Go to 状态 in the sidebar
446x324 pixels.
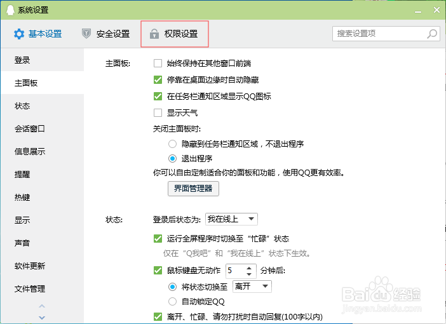pyautogui.click(x=42, y=106)
